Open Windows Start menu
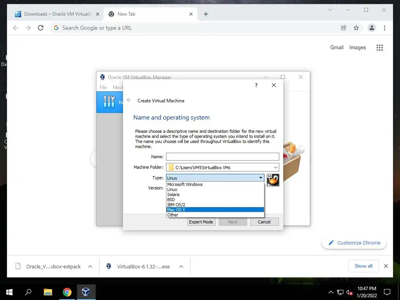This screenshot has width=400, height=300. [9, 292]
